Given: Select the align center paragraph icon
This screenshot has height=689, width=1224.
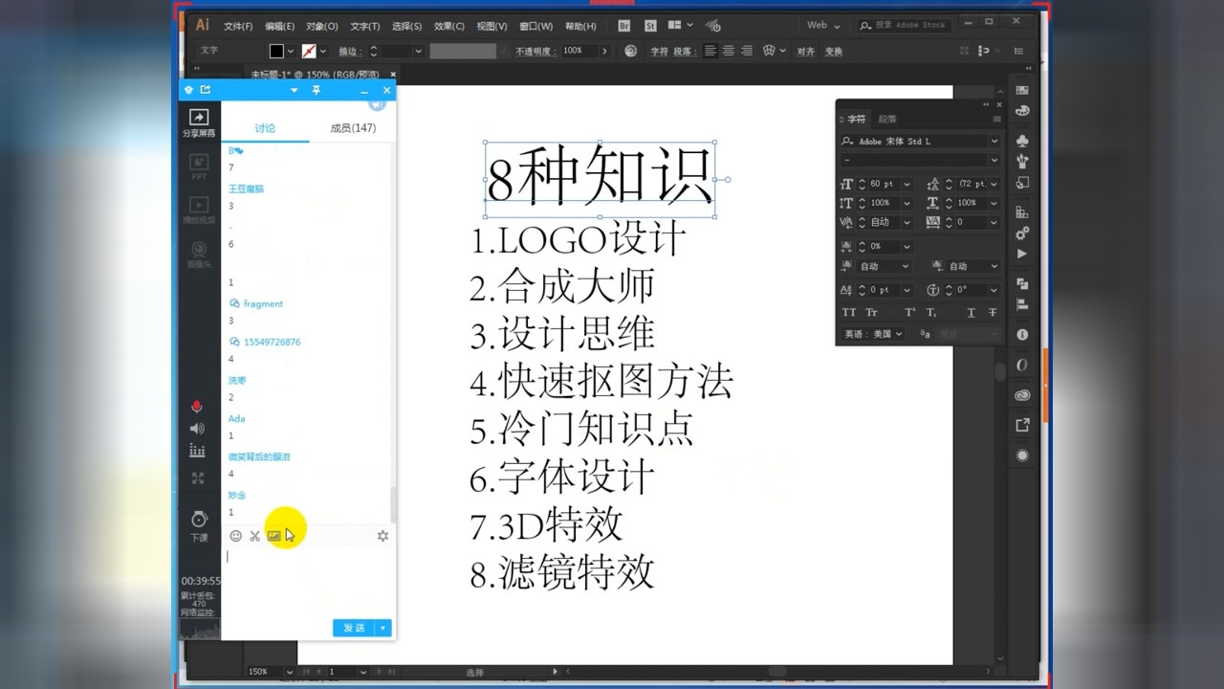Looking at the screenshot, I should tap(729, 51).
